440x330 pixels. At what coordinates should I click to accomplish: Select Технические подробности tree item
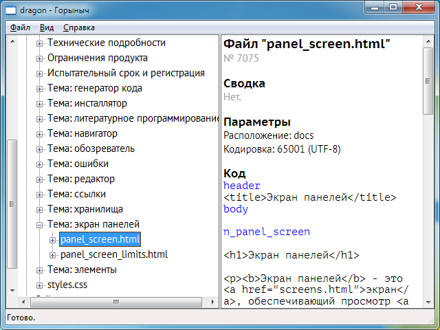(x=107, y=43)
